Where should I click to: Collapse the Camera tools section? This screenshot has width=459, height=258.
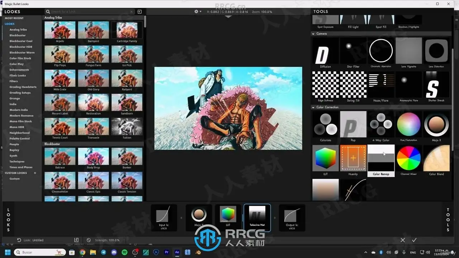tap(313, 34)
